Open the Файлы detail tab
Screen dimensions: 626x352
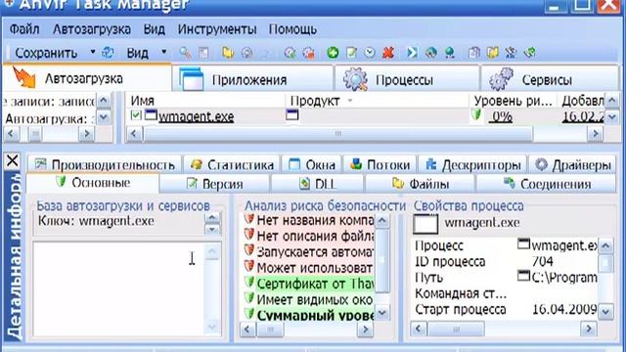pos(421,184)
